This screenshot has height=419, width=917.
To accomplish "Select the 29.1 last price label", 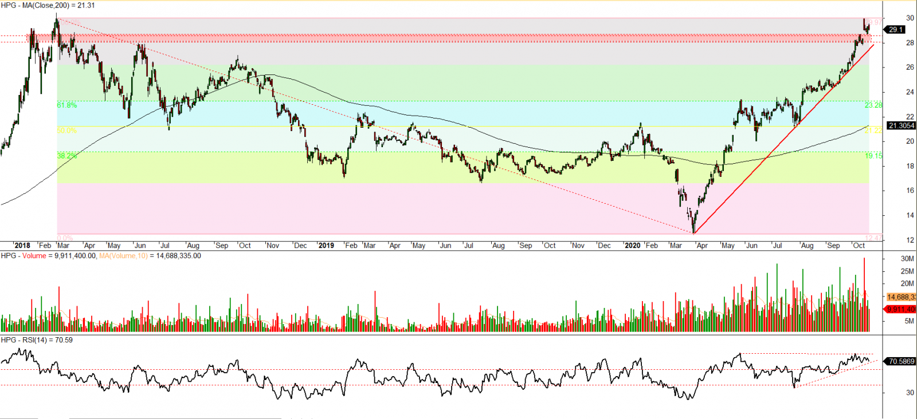I will click(x=896, y=29).
